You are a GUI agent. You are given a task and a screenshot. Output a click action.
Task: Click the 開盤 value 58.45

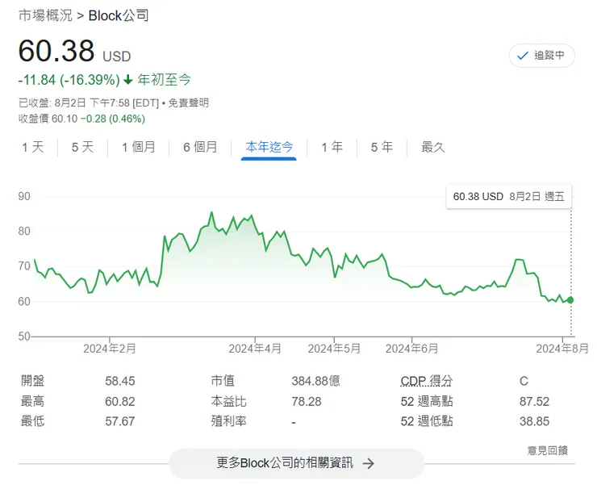coord(120,381)
